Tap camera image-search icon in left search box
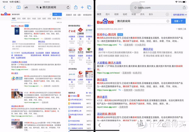 click(x=51, y=14)
